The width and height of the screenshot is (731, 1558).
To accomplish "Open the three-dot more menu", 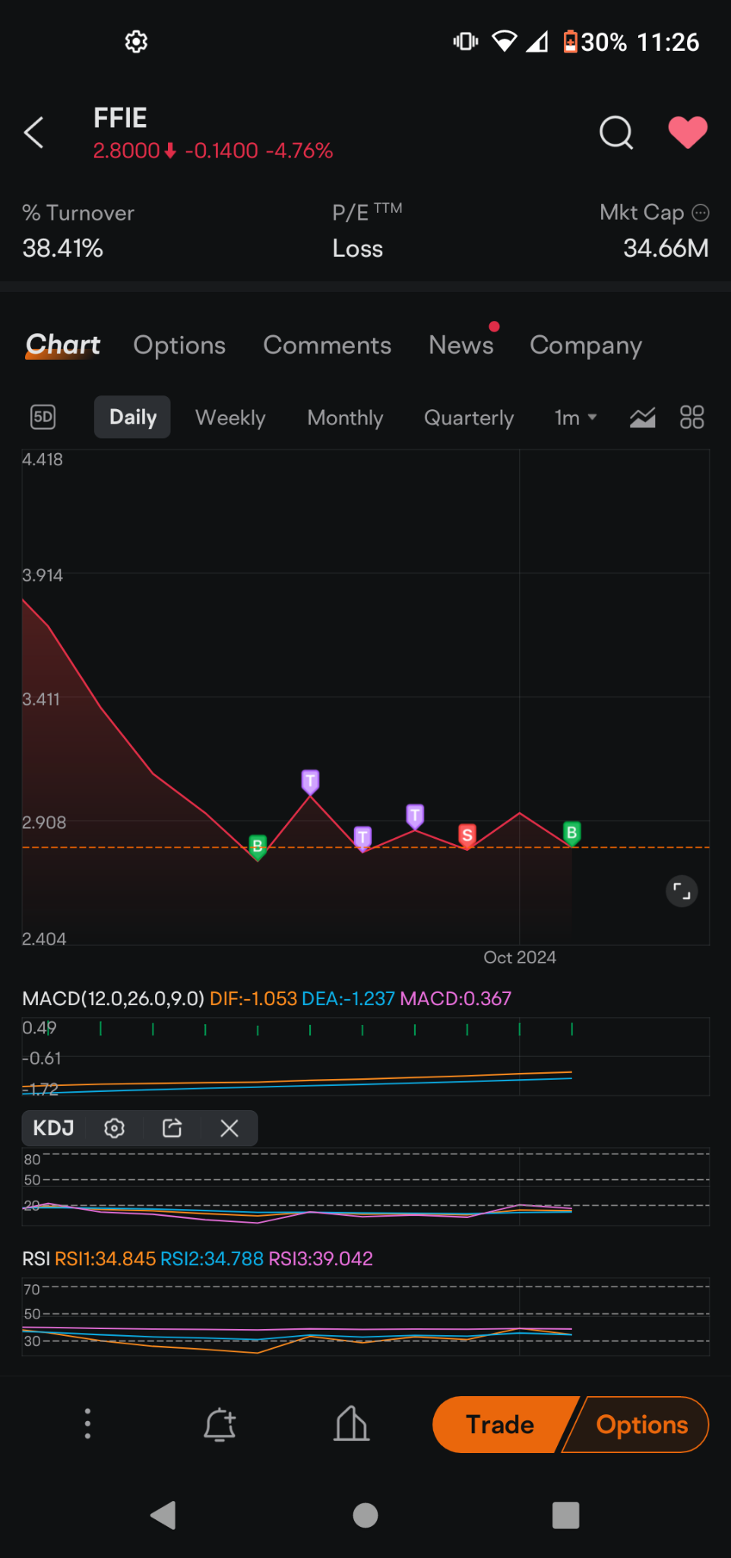I will [87, 1423].
